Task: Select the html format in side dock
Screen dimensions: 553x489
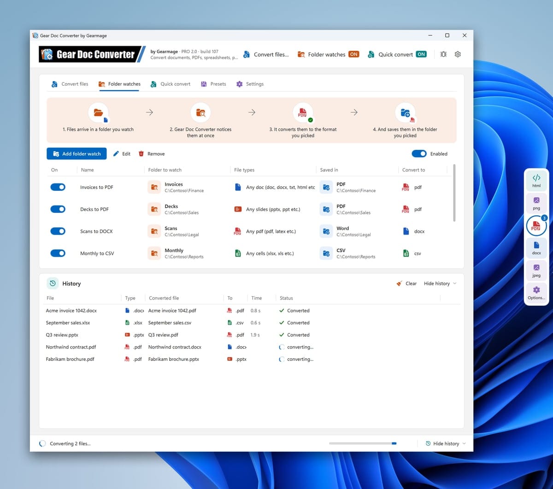Action: pos(536,181)
